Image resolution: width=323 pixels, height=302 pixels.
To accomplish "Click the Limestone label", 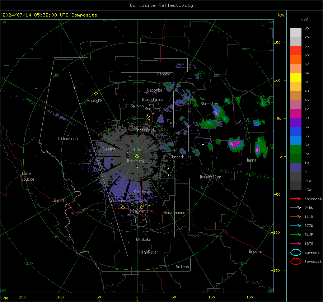I will (68, 139).
